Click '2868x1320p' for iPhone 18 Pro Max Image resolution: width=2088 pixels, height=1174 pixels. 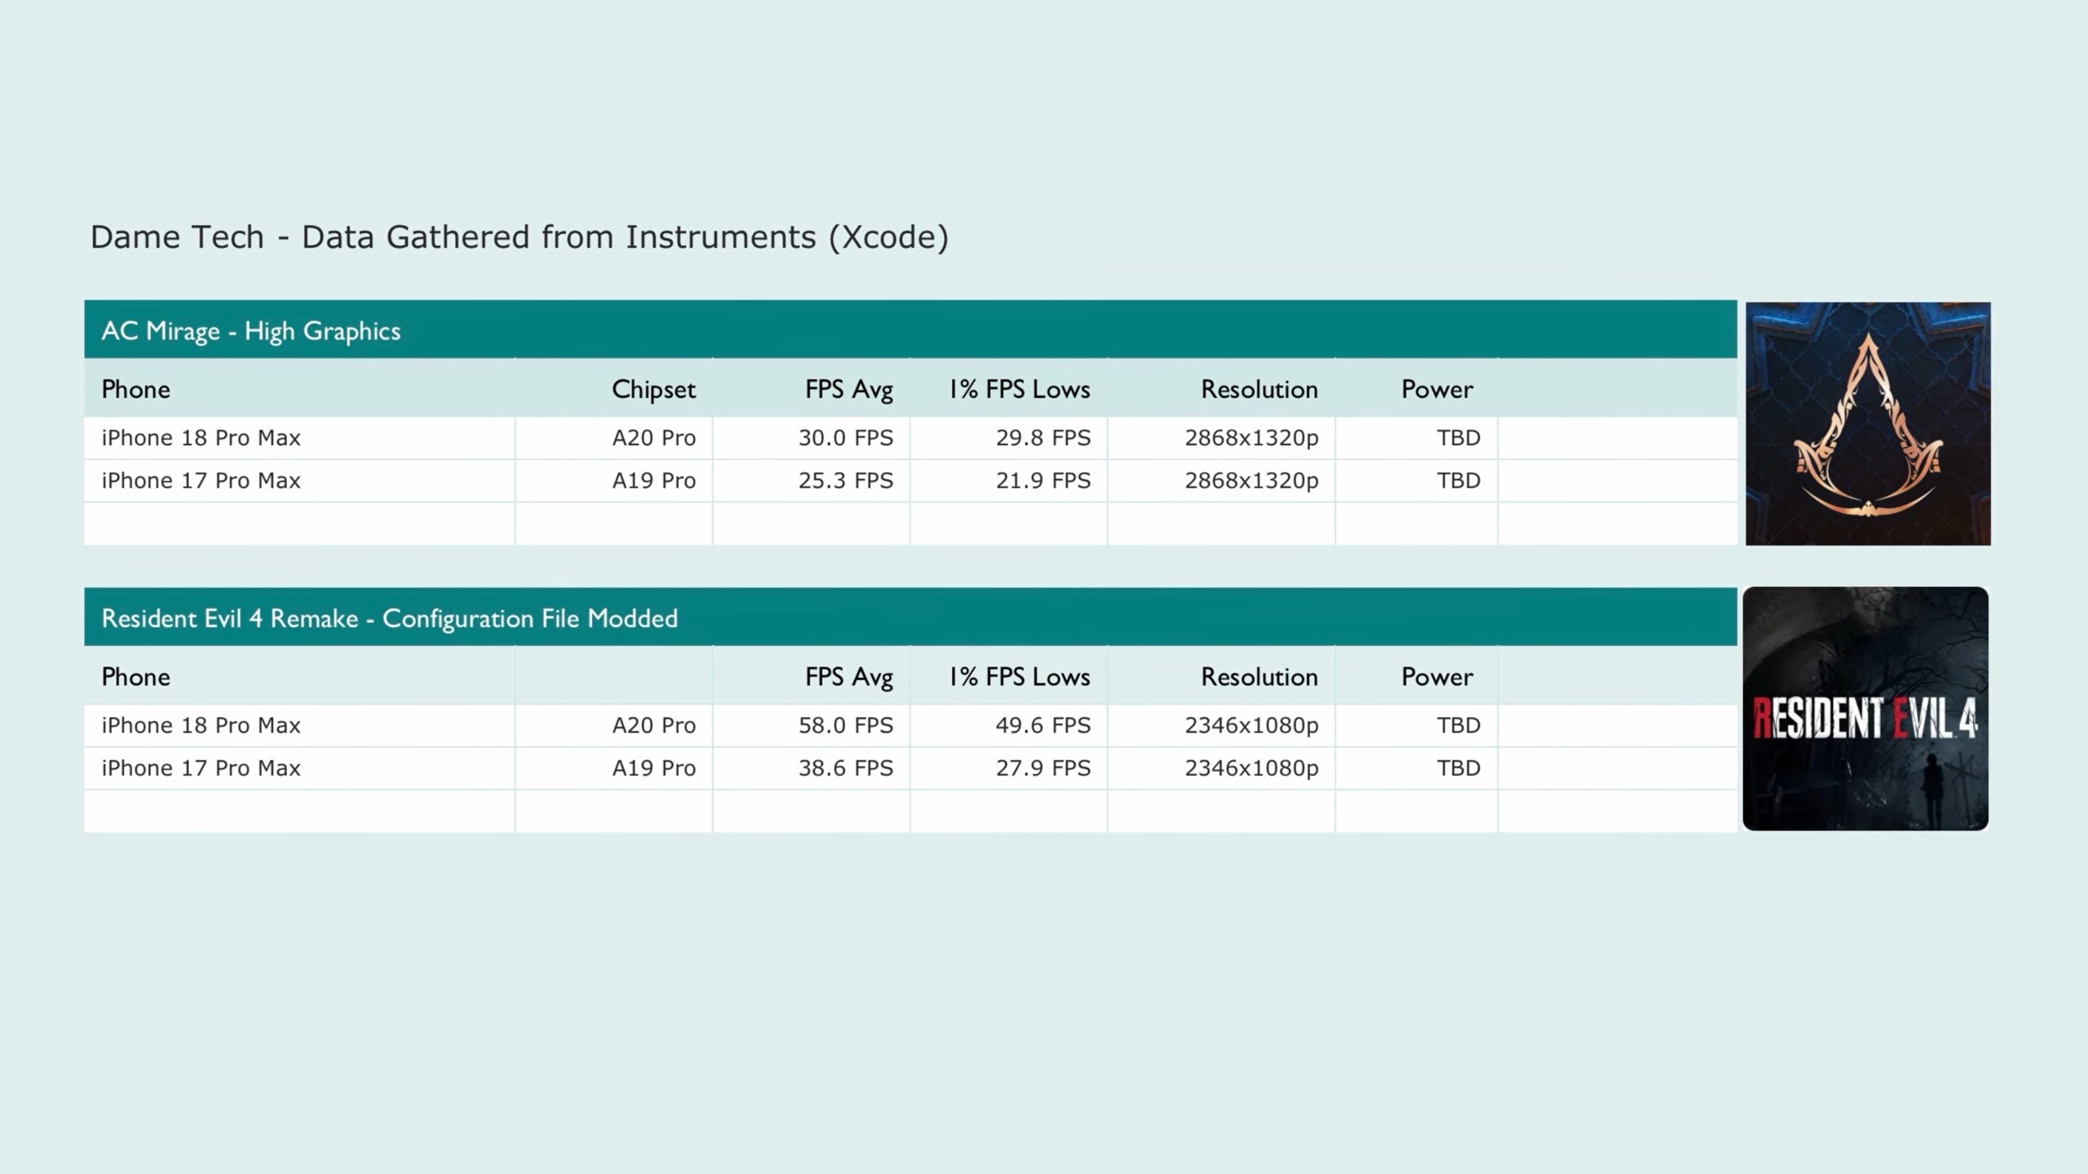point(1251,438)
